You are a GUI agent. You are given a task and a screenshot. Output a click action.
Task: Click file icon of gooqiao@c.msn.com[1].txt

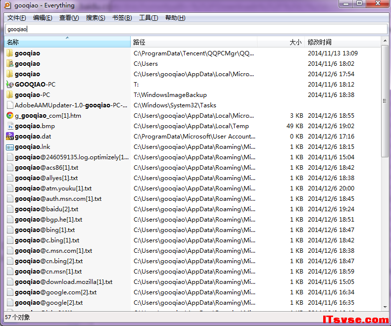tap(10, 251)
